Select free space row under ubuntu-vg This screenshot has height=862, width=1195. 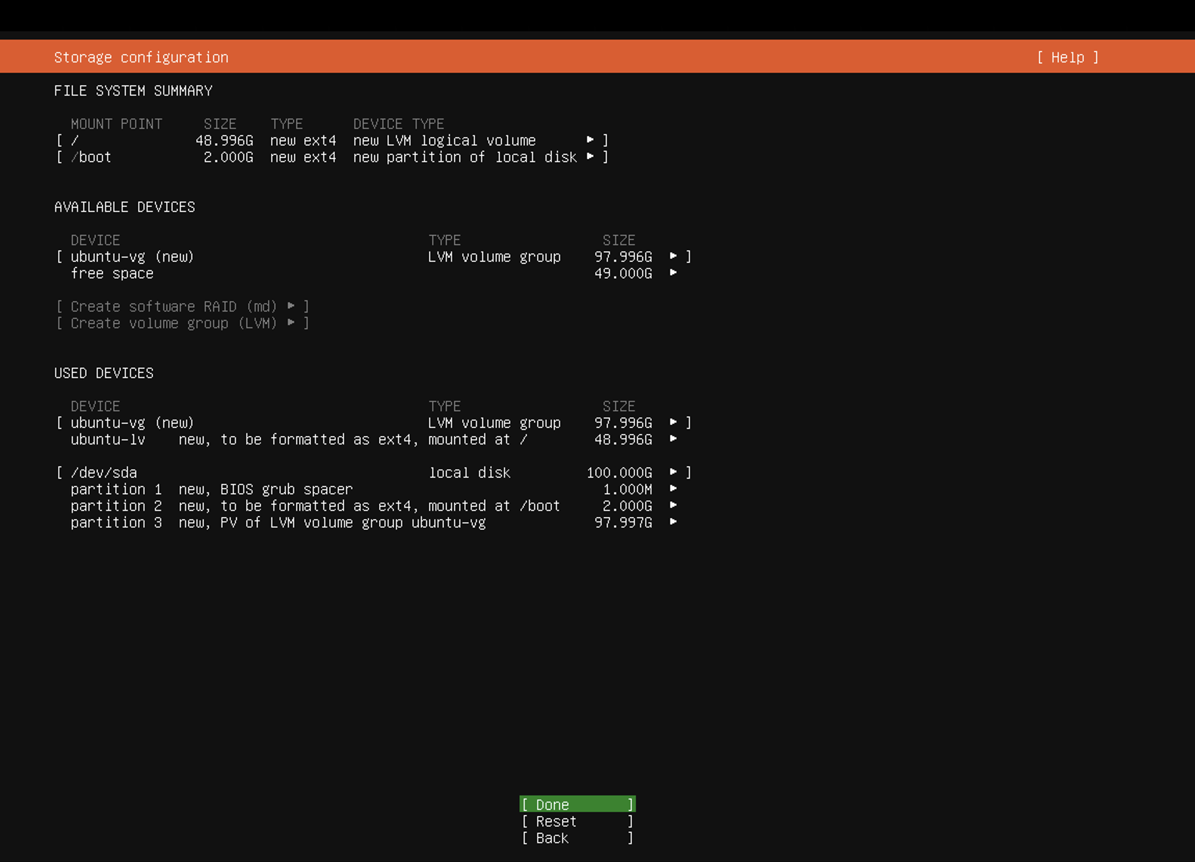112,273
